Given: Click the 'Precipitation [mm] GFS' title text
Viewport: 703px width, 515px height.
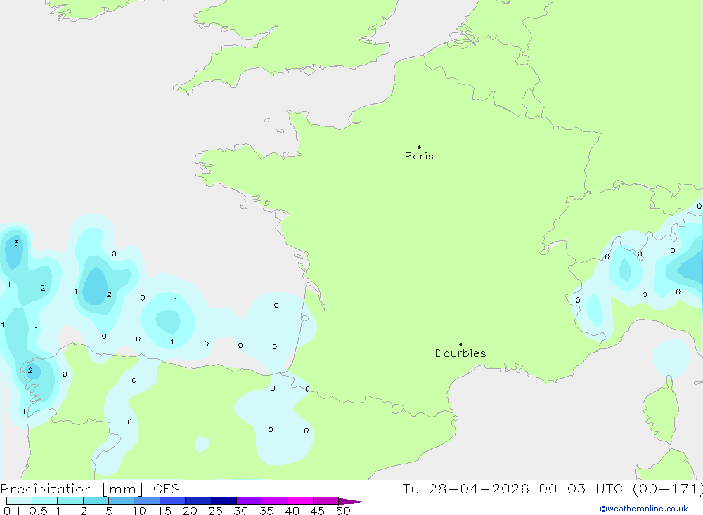Looking at the screenshot, I should coord(90,488).
